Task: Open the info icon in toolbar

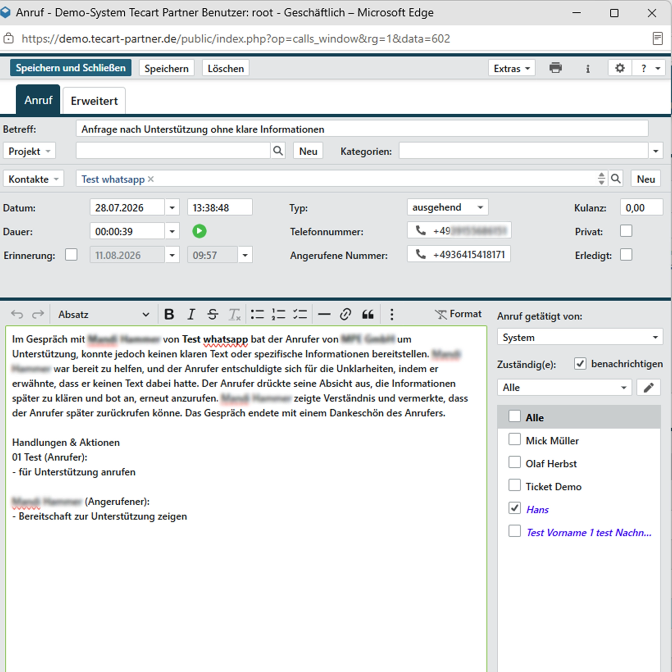Action: pos(588,68)
